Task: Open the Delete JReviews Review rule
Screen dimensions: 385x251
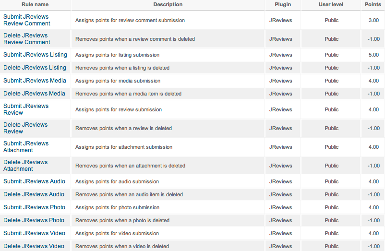Action: (x=25, y=128)
